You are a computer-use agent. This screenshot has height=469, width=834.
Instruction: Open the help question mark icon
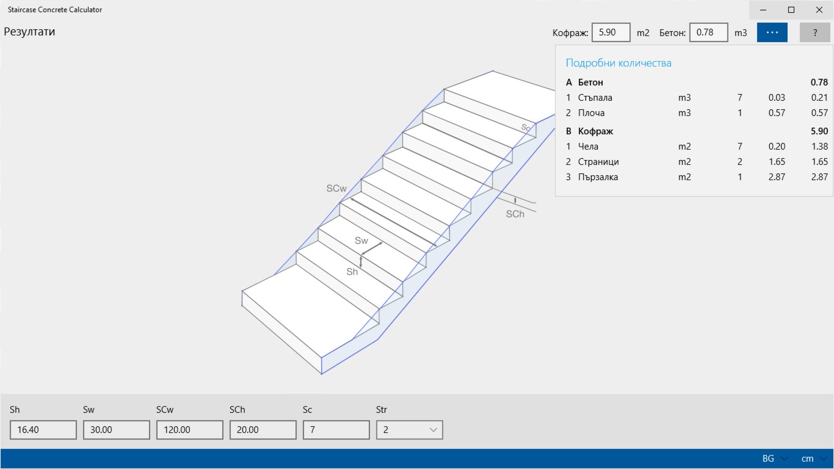click(815, 32)
